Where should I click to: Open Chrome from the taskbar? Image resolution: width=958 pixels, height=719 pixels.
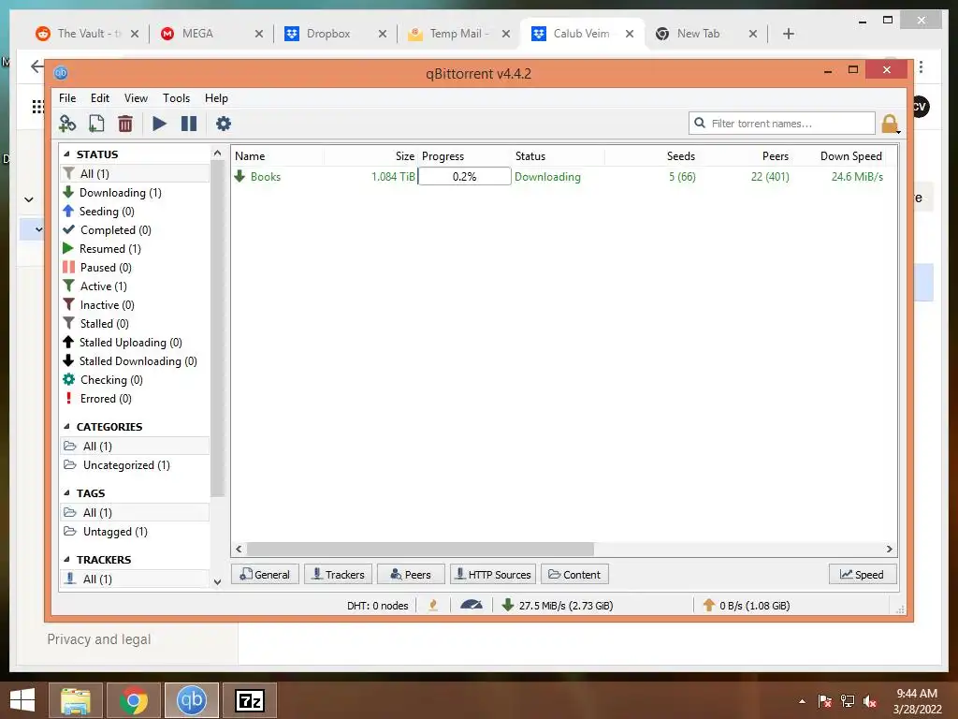click(133, 700)
